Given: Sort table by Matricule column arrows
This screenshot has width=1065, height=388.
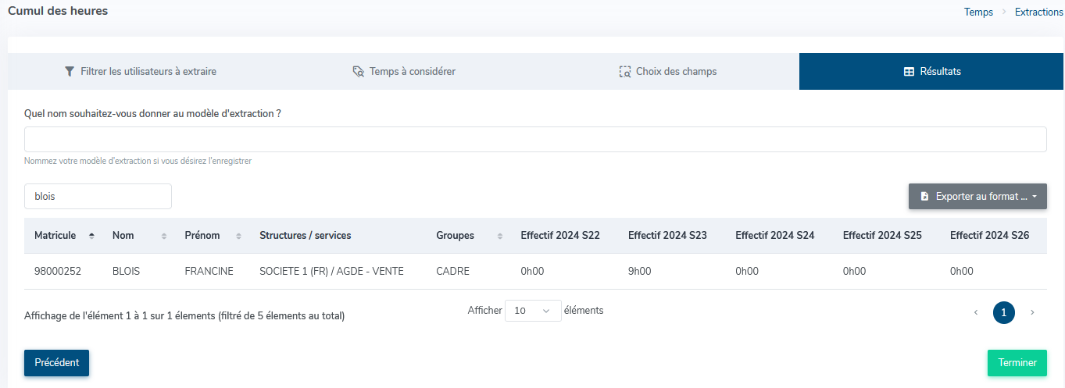Looking at the screenshot, I should coord(92,236).
